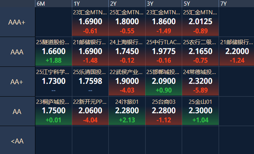Click the AAA rating row header

pyautogui.click(x=17, y=52)
